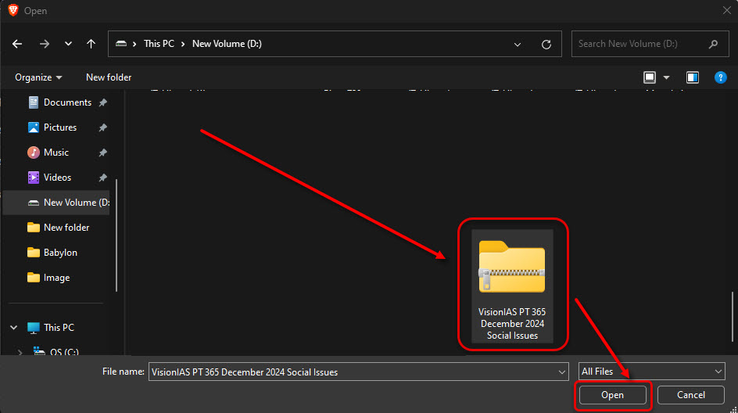Click the Cancel button
The height and width of the screenshot is (413, 738).
pos(690,395)
